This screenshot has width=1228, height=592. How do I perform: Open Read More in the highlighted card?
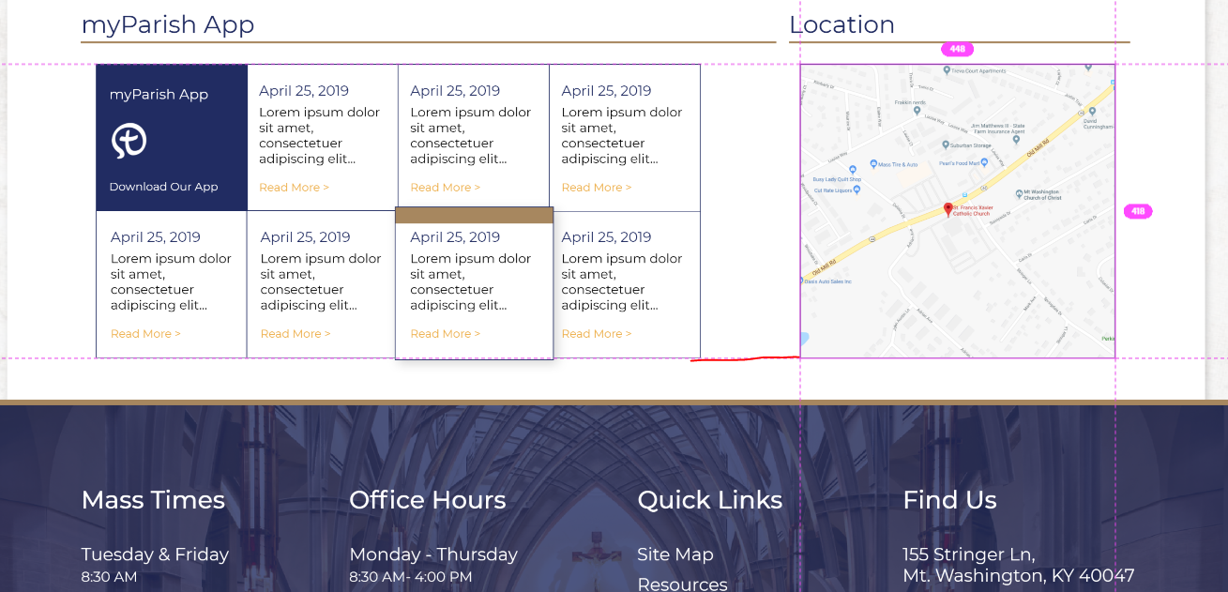pyautogui.click(x=445, y=334)
